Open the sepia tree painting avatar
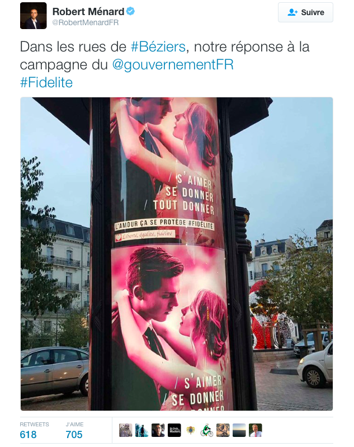Viewport: 354px width, 447px height. tap(223, 430)
